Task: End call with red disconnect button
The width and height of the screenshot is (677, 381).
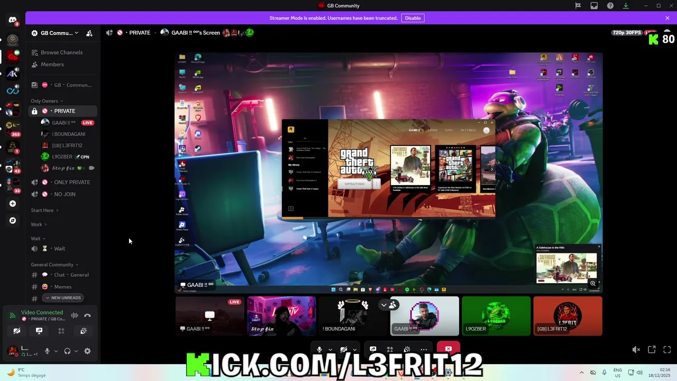Action: 449,349
